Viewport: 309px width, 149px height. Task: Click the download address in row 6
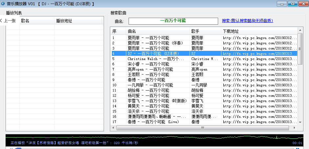point(260,64)
